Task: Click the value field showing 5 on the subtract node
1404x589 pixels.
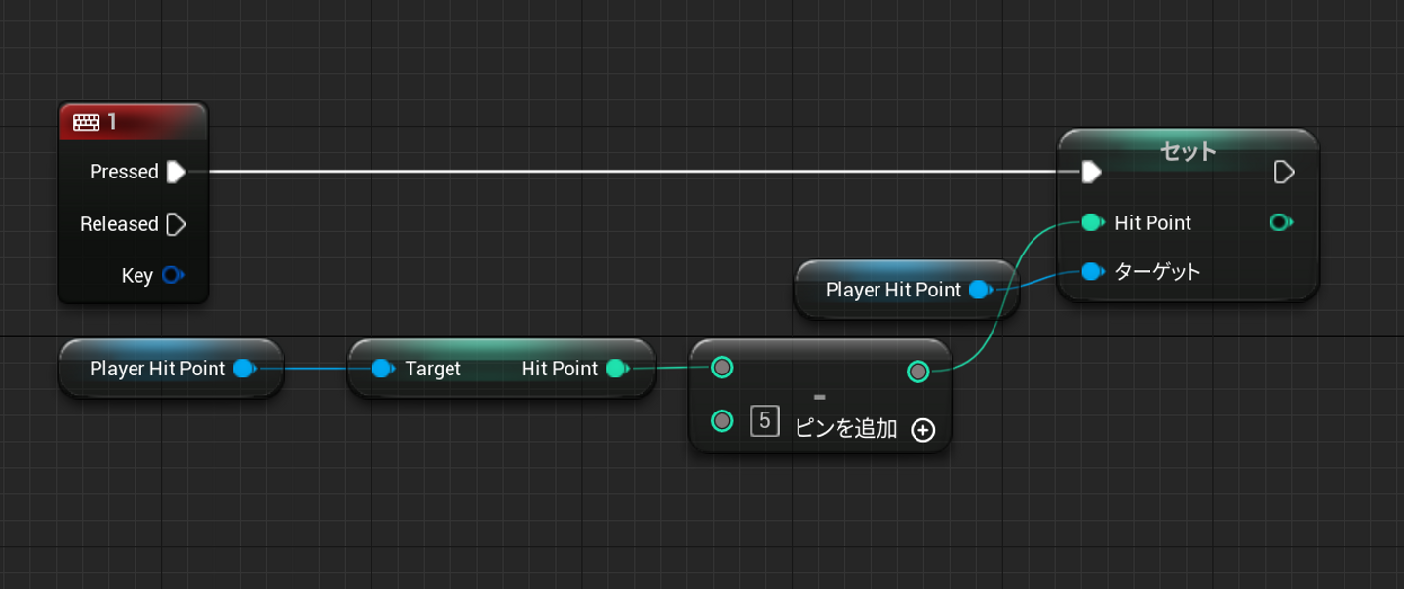Action: coord(764,420)
